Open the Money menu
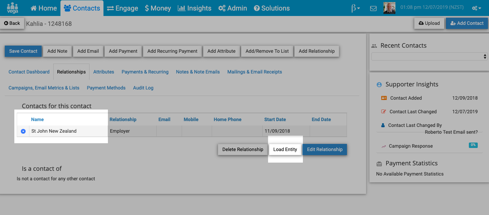Image resolution: width=489 pixels, height=215 pixels. point(158,8)
